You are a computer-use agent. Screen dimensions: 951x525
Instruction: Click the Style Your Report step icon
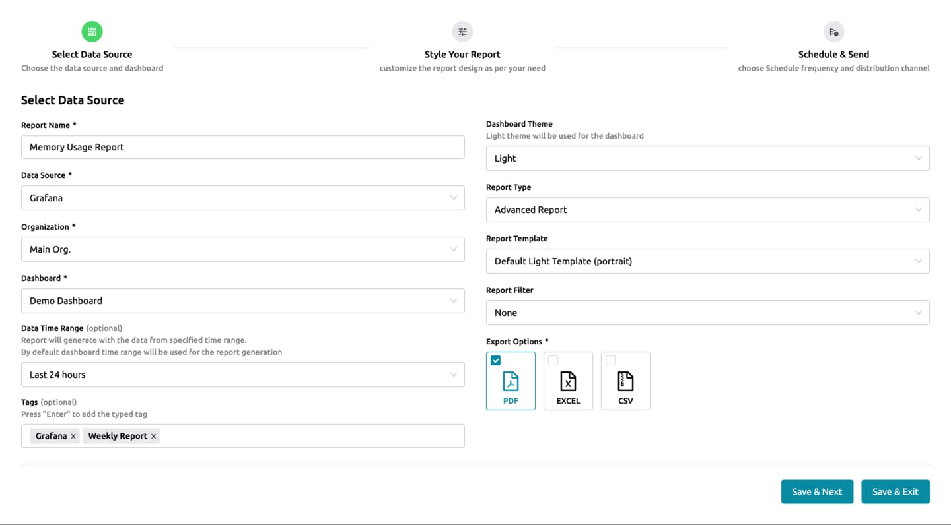(x=462, y=32)
